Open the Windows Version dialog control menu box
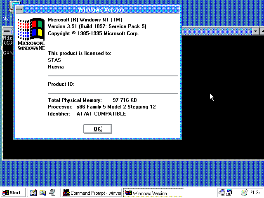264x198 pixels. tap(19, 9)
